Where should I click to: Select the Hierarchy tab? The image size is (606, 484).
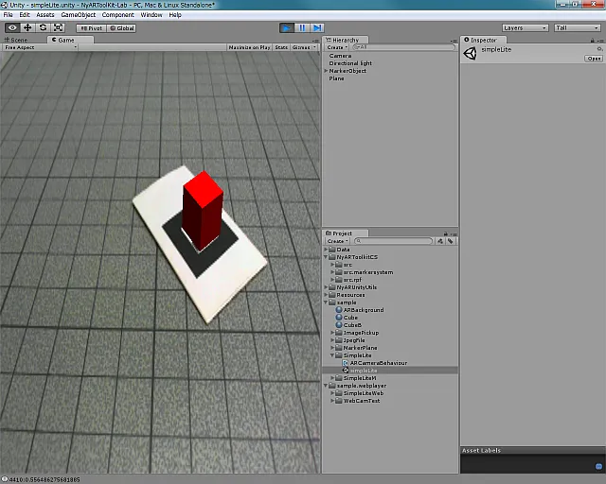346,40
